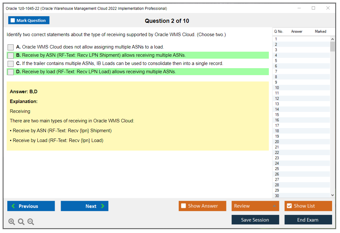The width and height of the screenshot is (340, 233).
Task: Click the down arrow on the question list scrollbar
Action: [332, 195]
